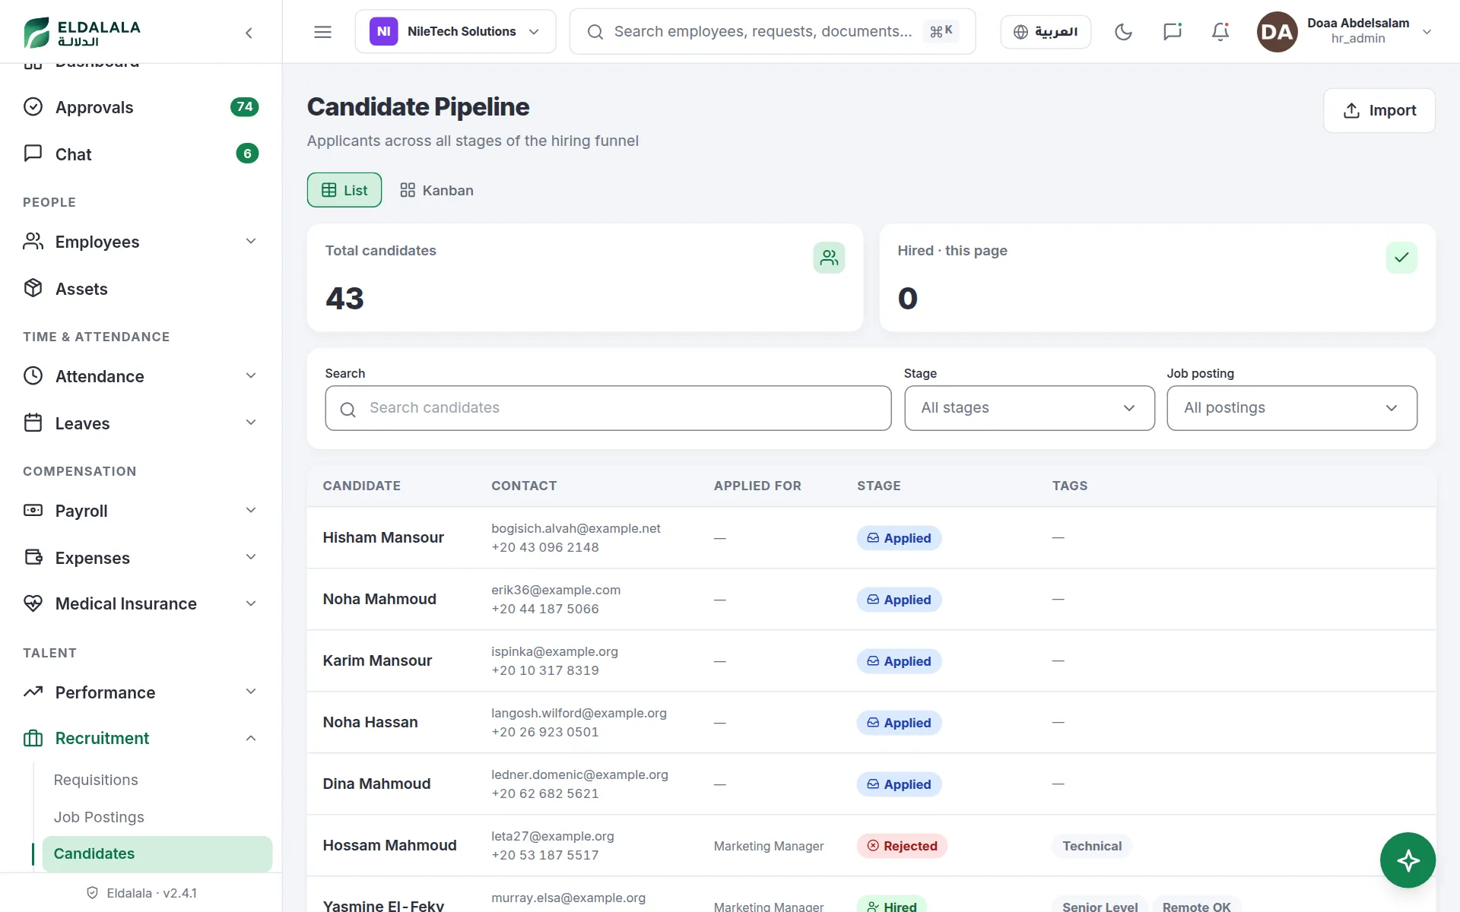
Task: Click the Payroll banknote icon
Action: 33,510
